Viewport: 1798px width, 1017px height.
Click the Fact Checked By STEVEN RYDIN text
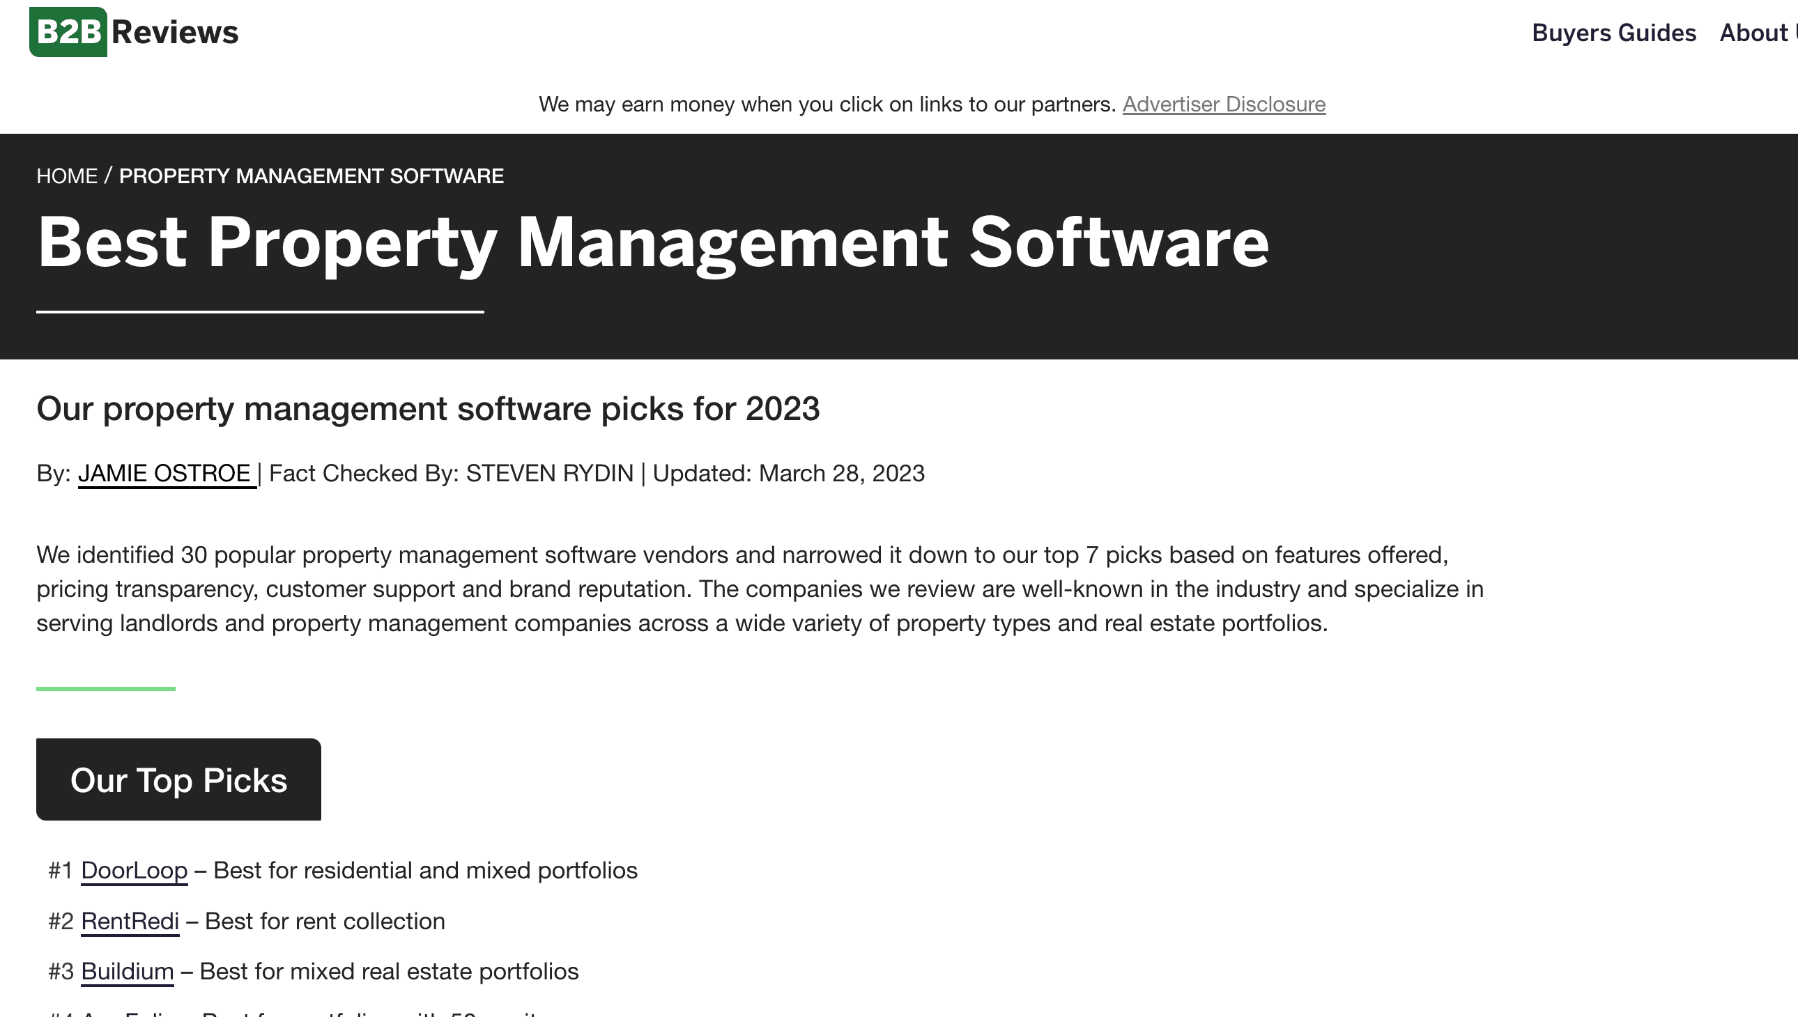[451, 473]
